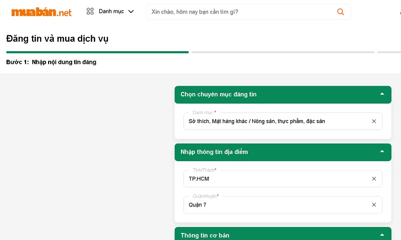Click the Nhập thông tin địa điểm header
The width and height of the screenshot is (401, 240).
[214, 152]
